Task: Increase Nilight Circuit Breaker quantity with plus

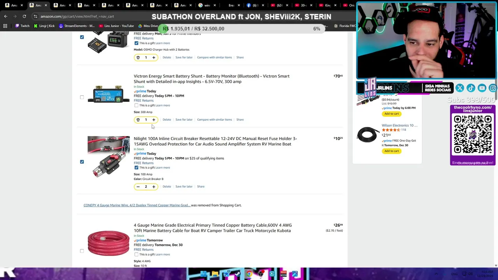Action: (x=154, y=187)
